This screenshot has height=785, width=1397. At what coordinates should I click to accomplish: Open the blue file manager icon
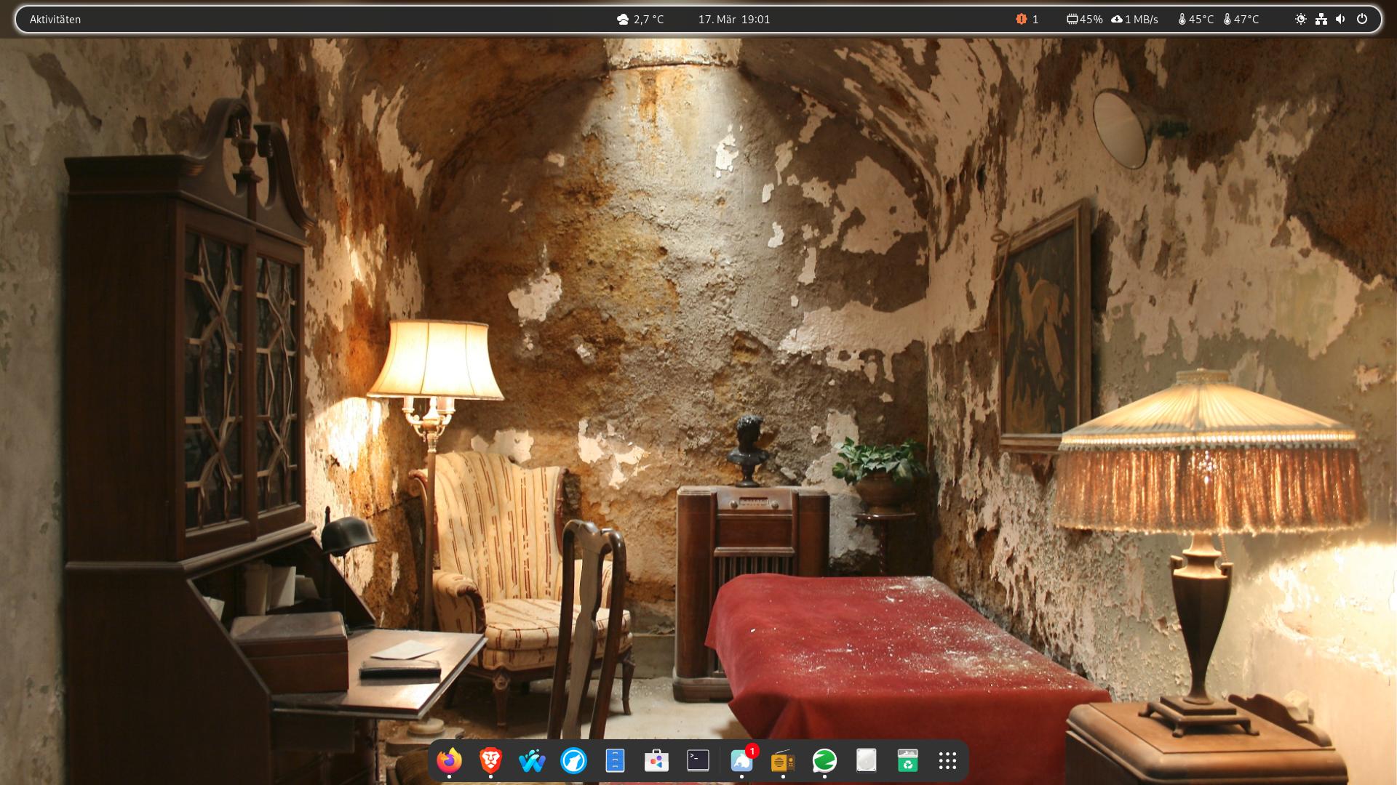click(615, 761)
